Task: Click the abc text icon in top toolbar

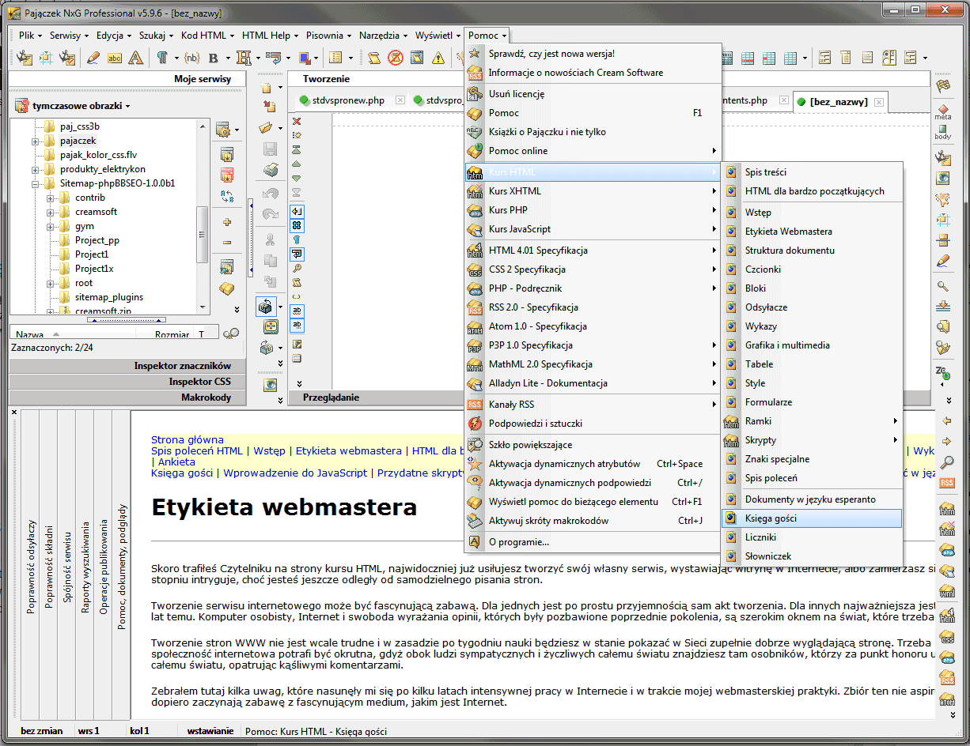Action: [x=115, y=58]
